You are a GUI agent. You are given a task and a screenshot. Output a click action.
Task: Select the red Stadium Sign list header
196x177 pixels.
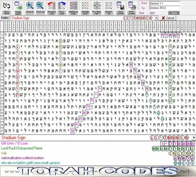[13, 138]
